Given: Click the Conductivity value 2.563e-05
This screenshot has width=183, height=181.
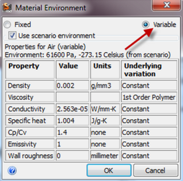Looking at the screenshot, I should tap(72, 109).
